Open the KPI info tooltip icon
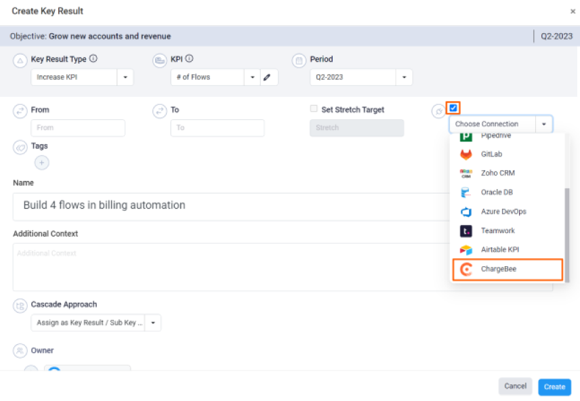 [x=190, y=58]
